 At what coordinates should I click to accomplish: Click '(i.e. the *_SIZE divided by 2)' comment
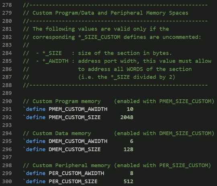(127, 77)
